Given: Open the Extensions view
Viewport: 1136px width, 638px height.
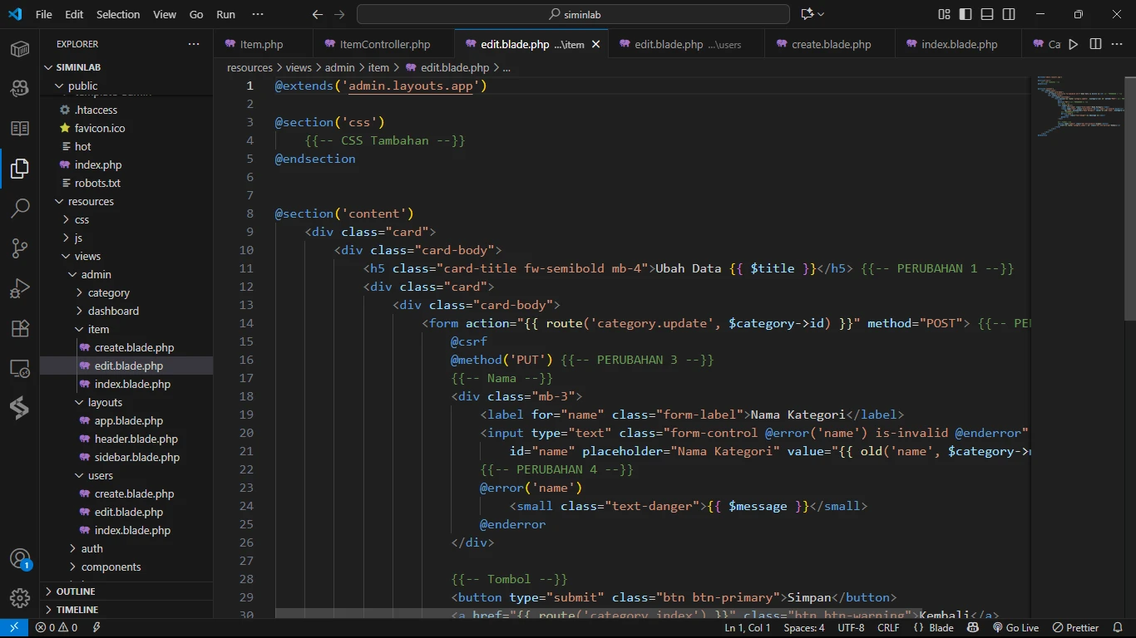Looking at the screenshot, I should pos(20,328).
